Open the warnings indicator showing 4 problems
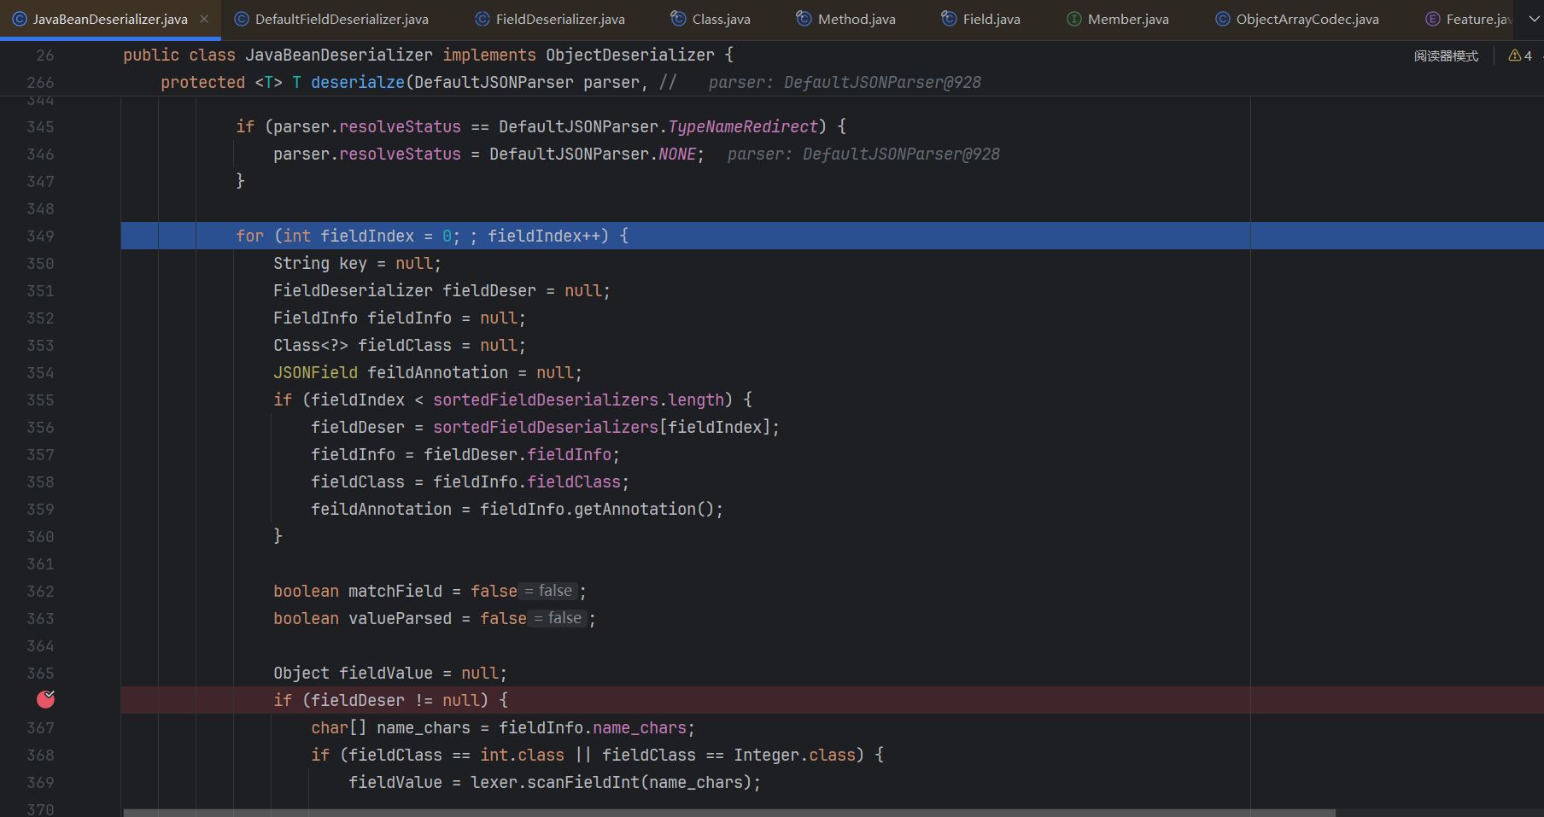The image size is (1544, 817). tap(1520, 55)
